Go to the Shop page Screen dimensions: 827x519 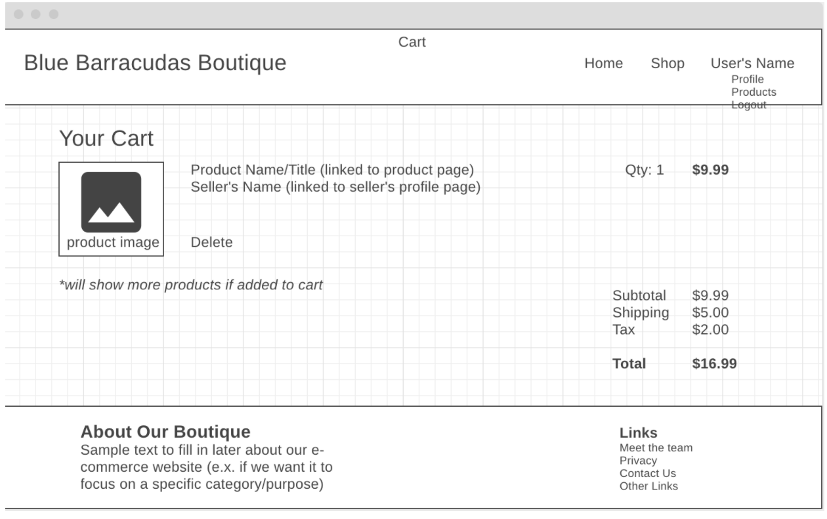coord(668,64)
